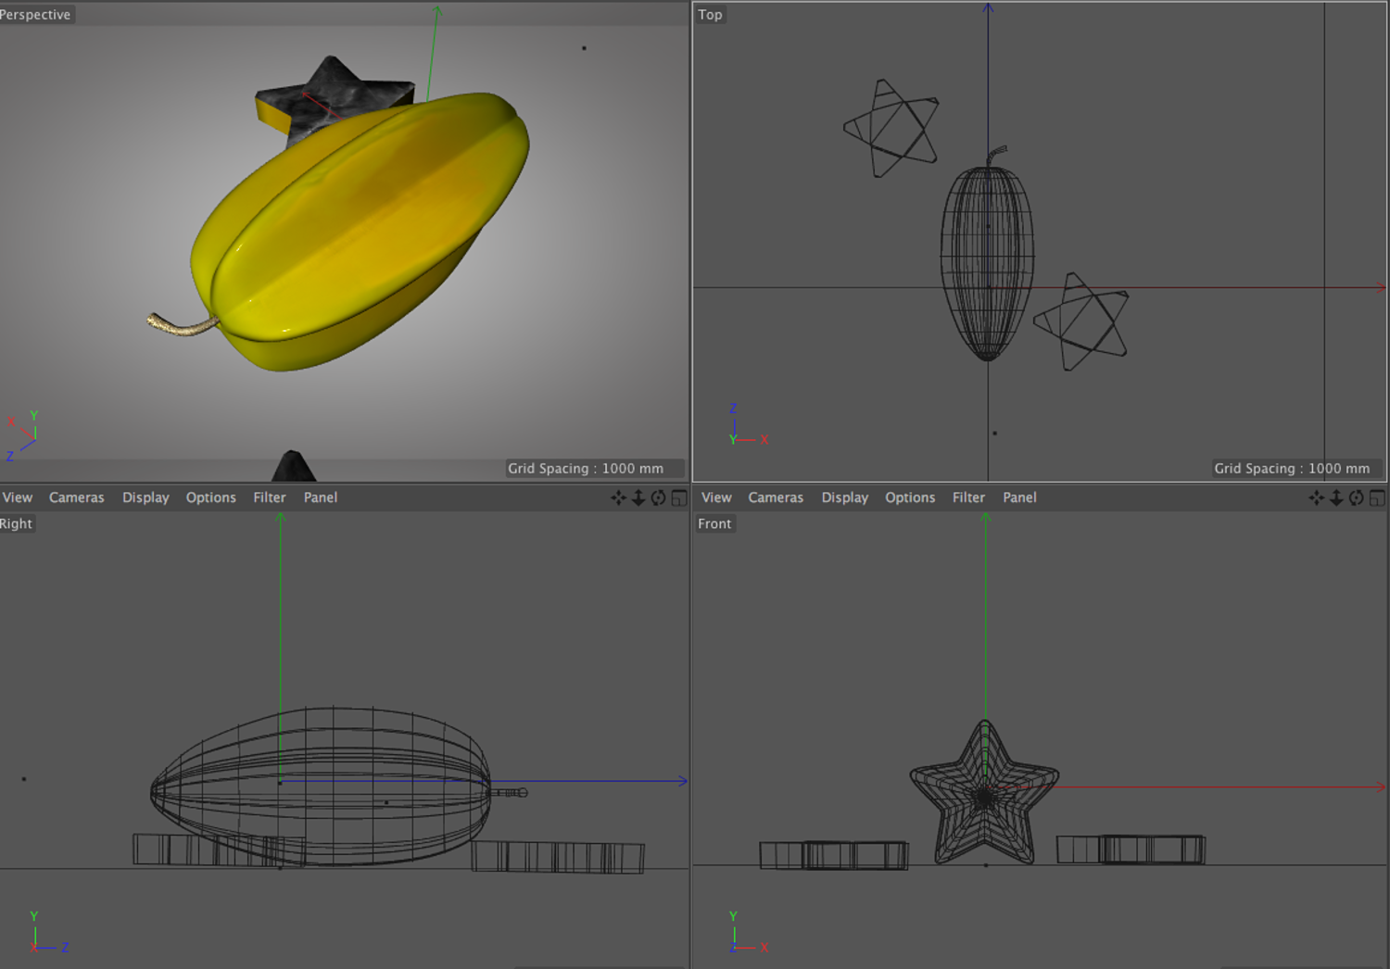Open the Options menu in the Front viewport
This screenshot has width=1390, height=969.
(910, 497)
